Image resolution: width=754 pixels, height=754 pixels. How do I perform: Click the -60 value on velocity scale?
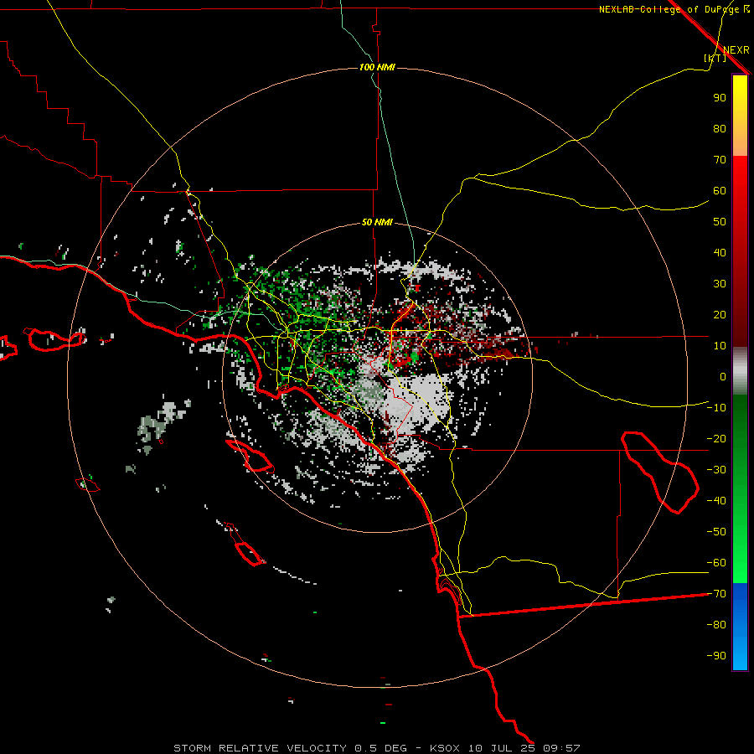pyautogui.click(x=716, y=563)
